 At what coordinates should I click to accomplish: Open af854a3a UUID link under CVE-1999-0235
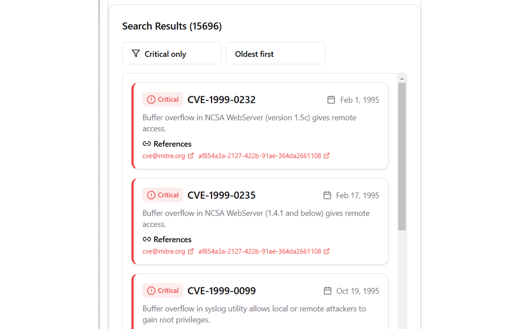(260, 251)
